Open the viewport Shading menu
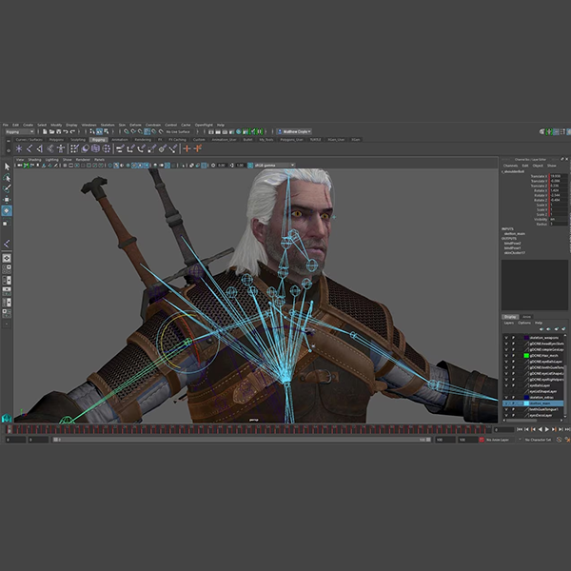This screenshot has width=571, height=571. [34, 160]
